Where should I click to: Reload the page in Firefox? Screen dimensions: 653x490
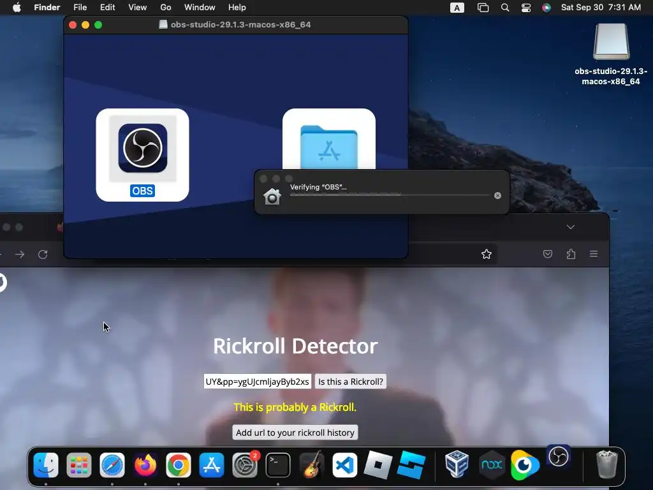coord(43,254)
